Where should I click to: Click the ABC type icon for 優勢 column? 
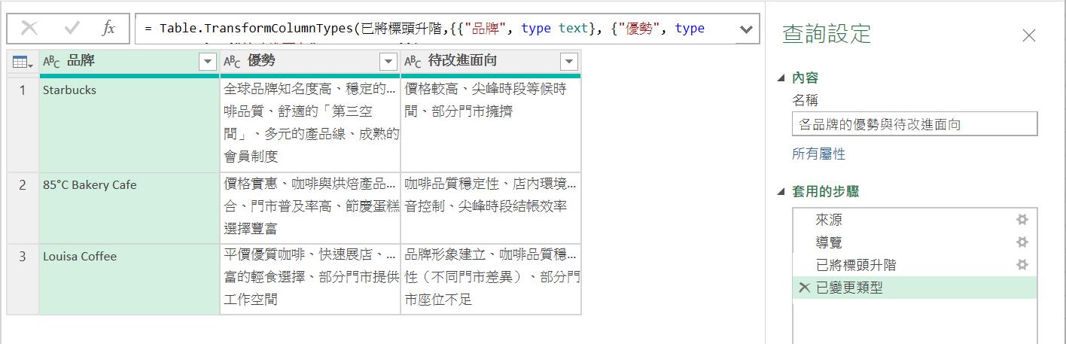(x=233, y=62)
